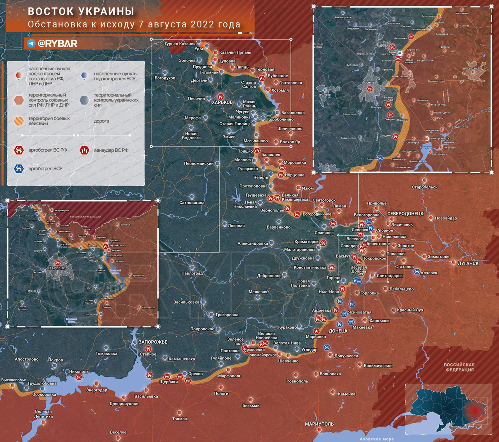This screenshot has width=499, height=442.
Task: Click the Telegram logo beside @RYBAR
Action: click(31, 43)
